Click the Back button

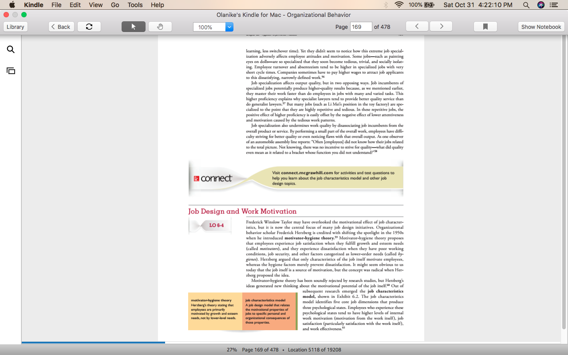click(61, 27)
